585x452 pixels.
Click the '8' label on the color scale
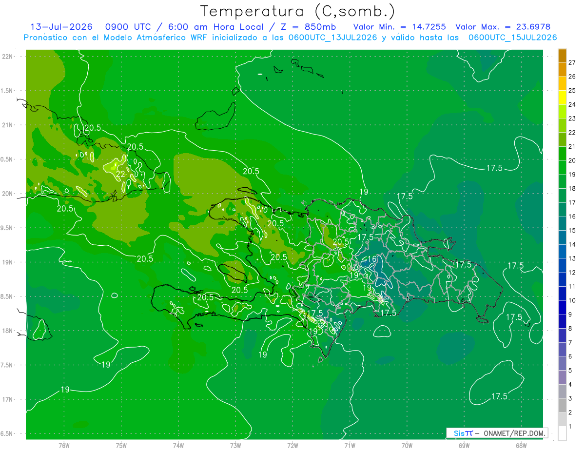click(570, 328)
